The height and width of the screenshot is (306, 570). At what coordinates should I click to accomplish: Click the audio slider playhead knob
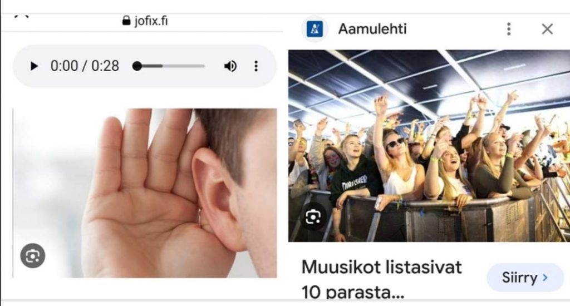pos(137,66)
